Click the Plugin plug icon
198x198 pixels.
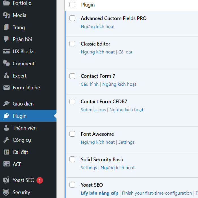(x=6, y=116)
